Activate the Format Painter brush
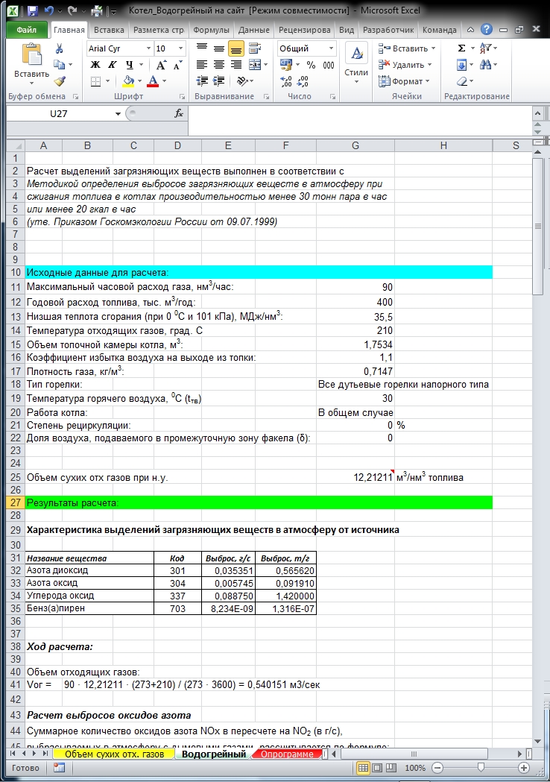The width and height of the screenshot is (550, 782). [60, 81]
